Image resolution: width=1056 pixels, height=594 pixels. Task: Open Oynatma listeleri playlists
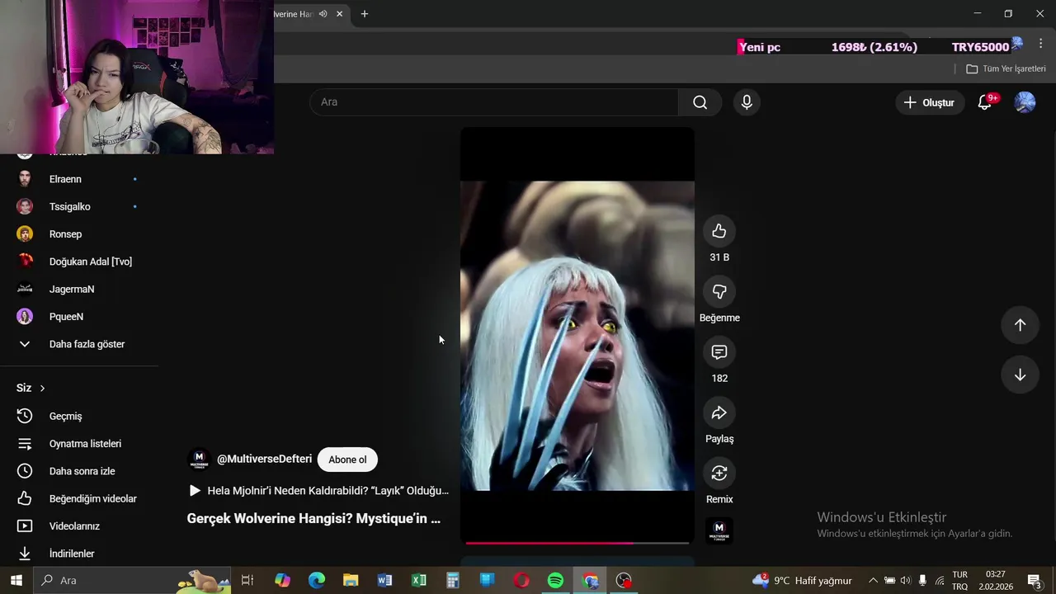[78, 444]
